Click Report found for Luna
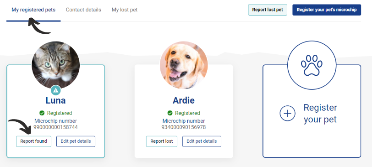This screenshot has height=167, width=372. point(33,141)
